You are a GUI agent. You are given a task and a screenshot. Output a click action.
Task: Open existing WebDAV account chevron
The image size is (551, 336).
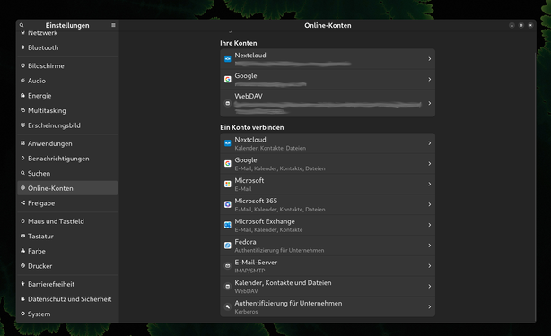pos(430,103)
